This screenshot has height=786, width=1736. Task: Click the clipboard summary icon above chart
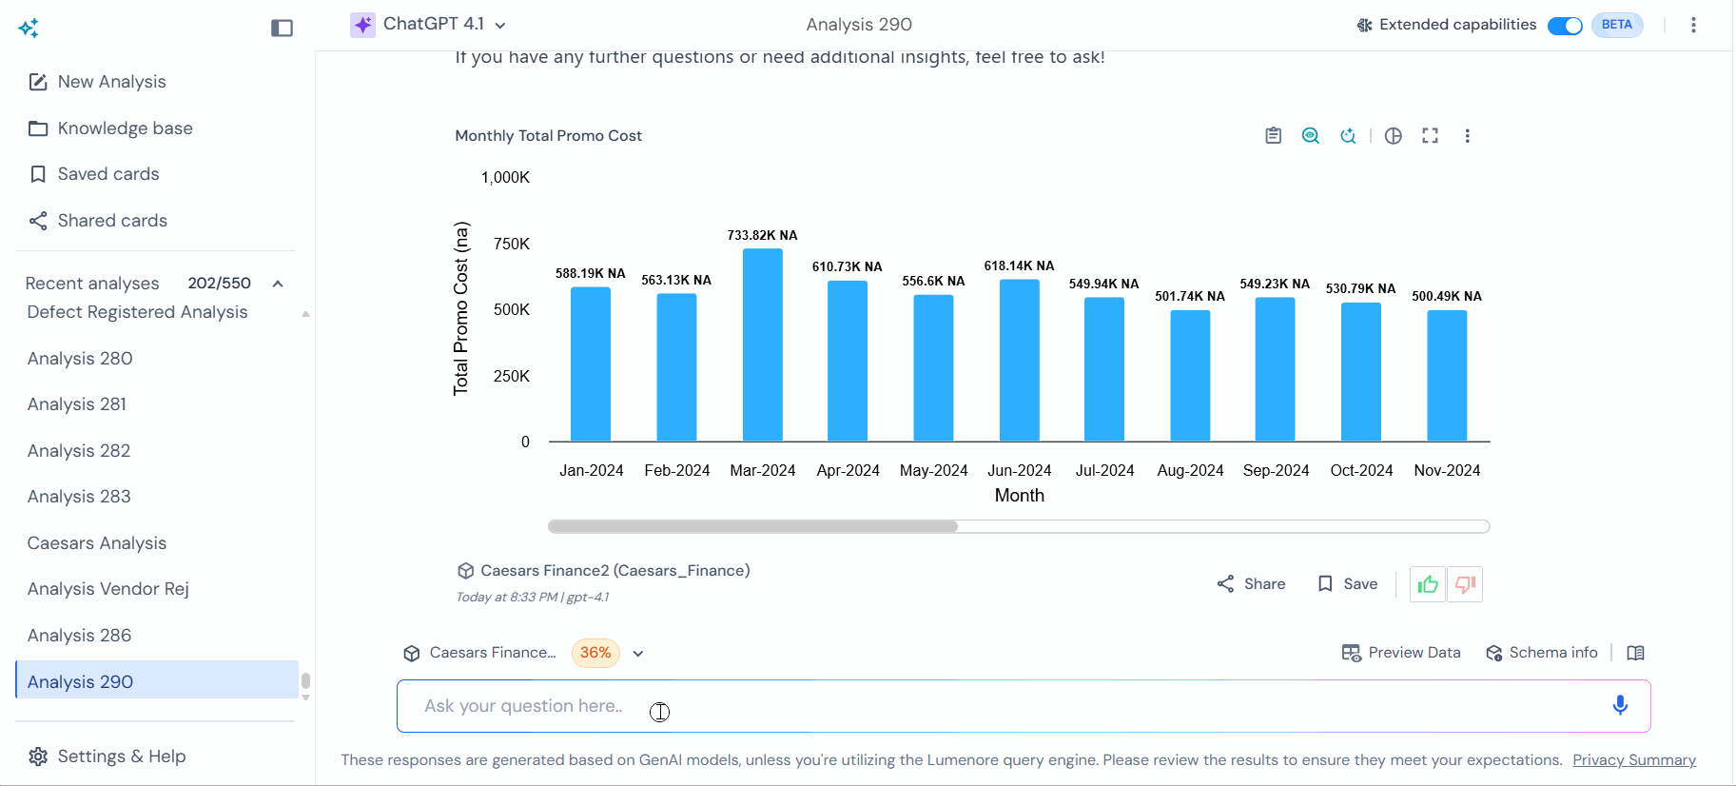pyautogui.click(x=1273, y=136)
